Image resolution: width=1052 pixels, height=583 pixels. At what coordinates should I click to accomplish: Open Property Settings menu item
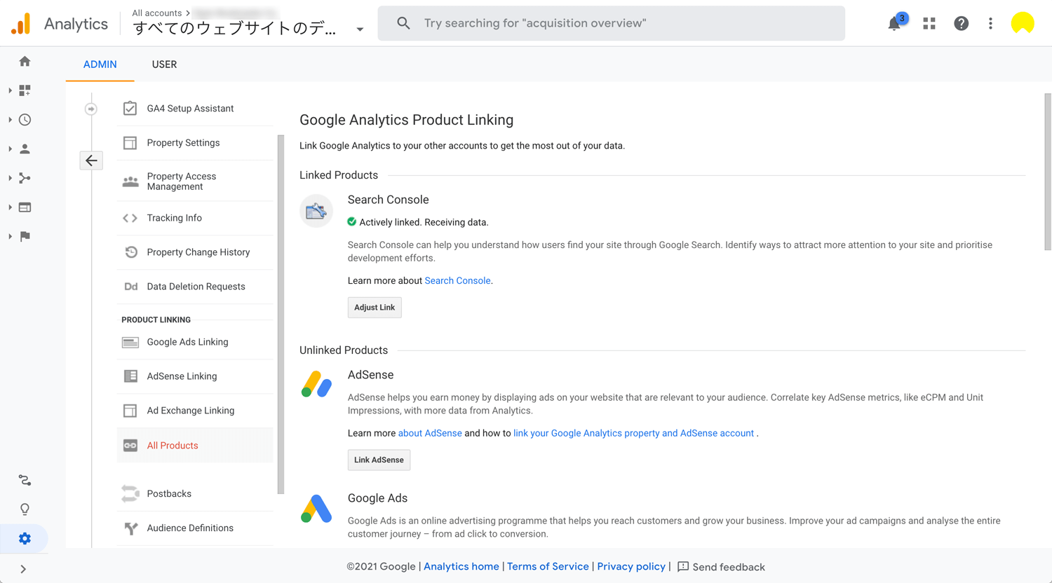pyautogui.click(x=195, y=143)
